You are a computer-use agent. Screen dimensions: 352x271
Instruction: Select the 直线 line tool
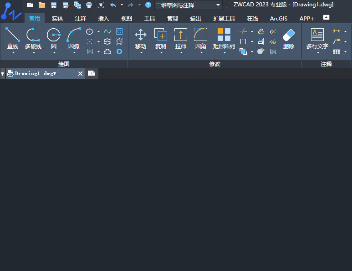[13, 38]
